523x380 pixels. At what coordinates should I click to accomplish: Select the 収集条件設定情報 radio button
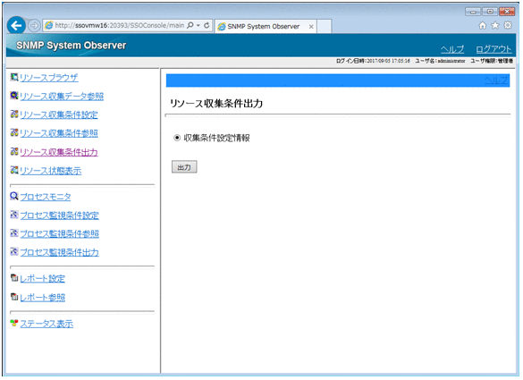pyautogui.click(x=177, y=138)
